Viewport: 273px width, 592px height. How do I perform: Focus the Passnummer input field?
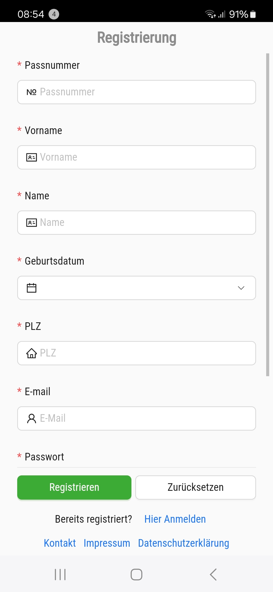coord(136,92)
